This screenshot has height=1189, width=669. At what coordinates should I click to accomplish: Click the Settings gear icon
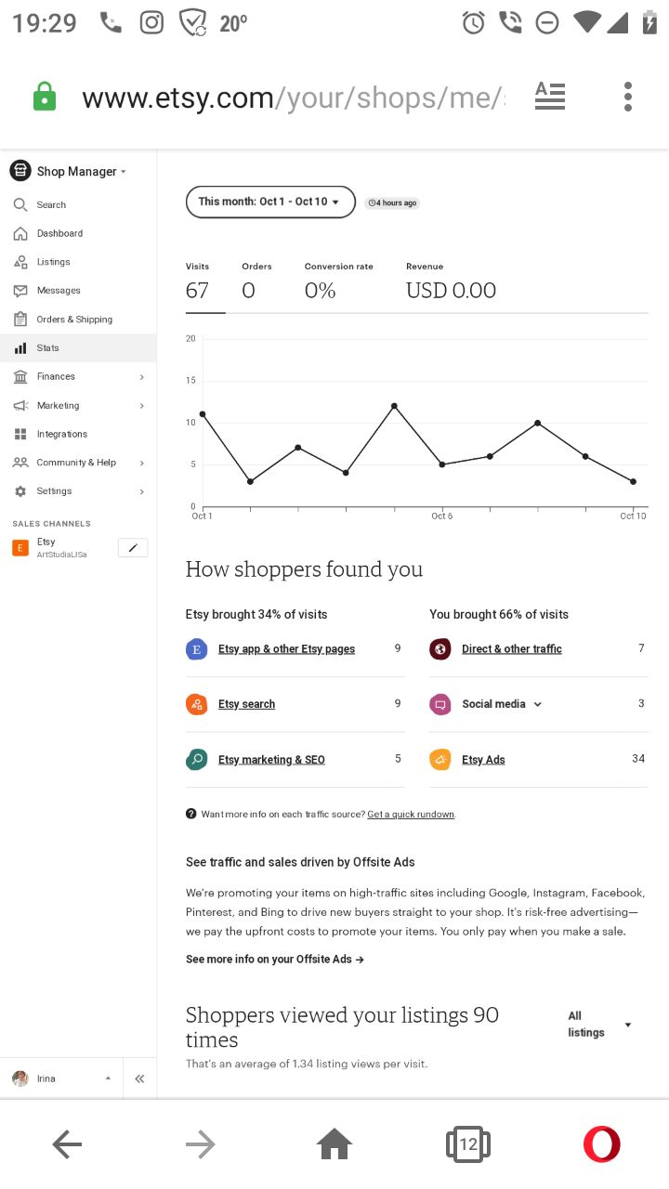pyautogui.click(x=20, y=491)
